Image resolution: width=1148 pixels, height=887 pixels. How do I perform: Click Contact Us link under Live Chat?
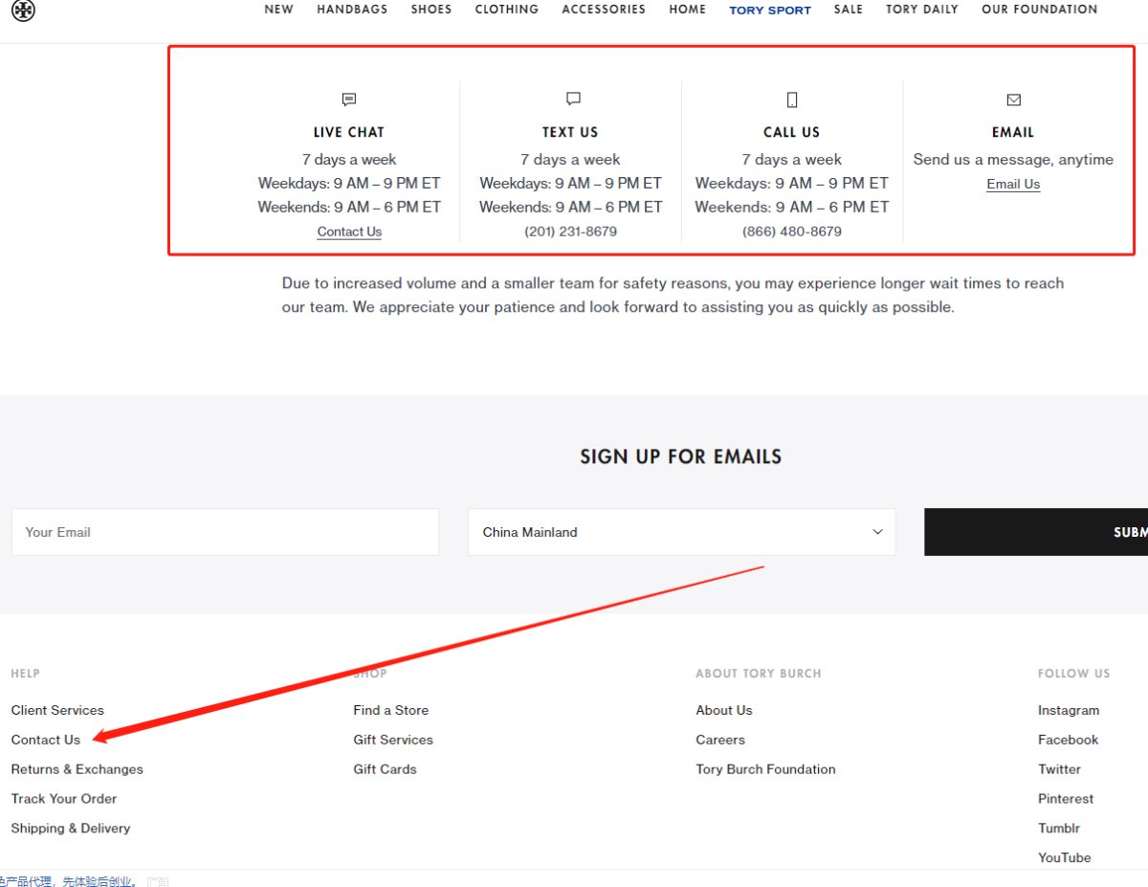pos(349,232)
